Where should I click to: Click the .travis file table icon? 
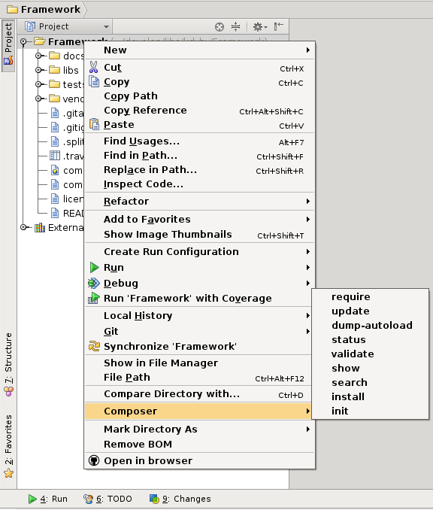[55, 156]
